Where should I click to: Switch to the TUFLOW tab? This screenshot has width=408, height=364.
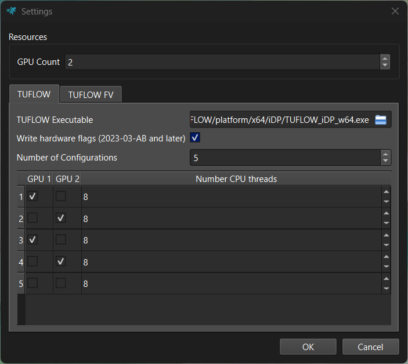pos(34,94)
